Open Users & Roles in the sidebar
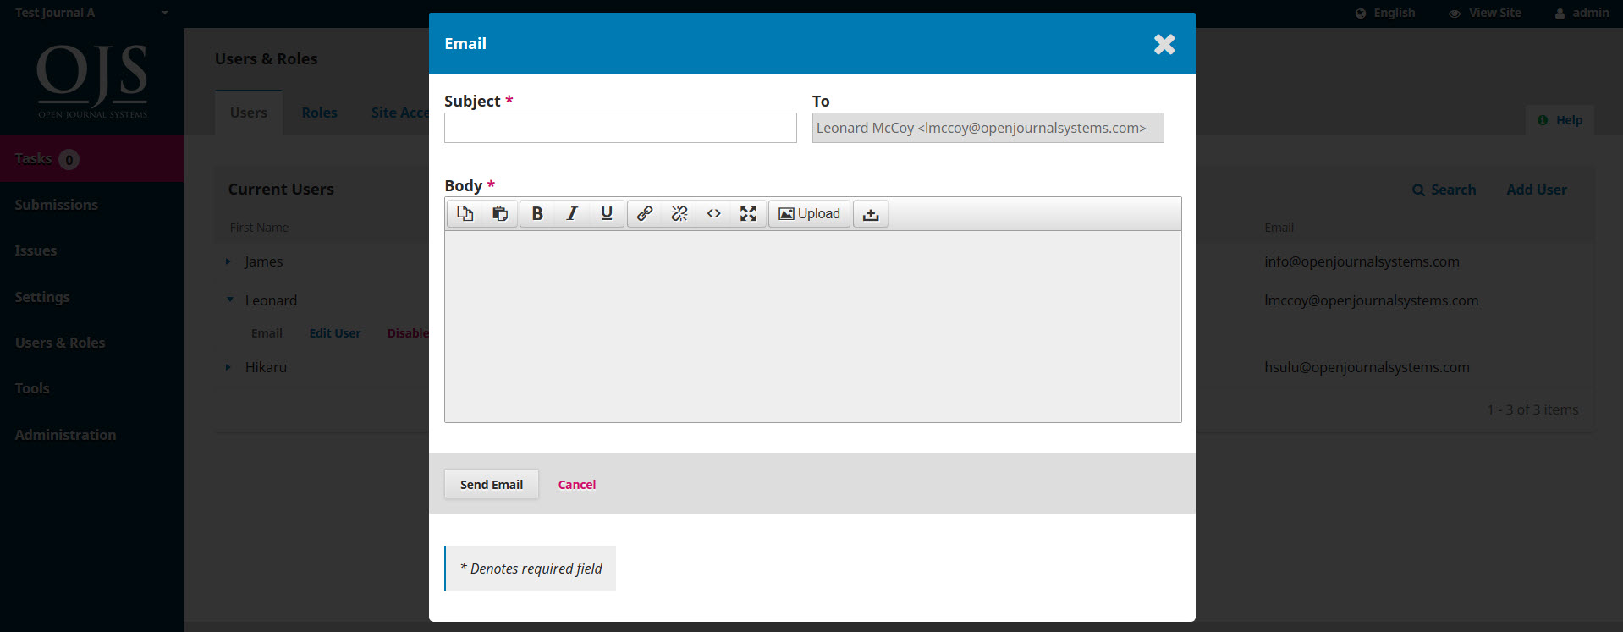Screen dimensions: 1623x632 click(60, 343)
